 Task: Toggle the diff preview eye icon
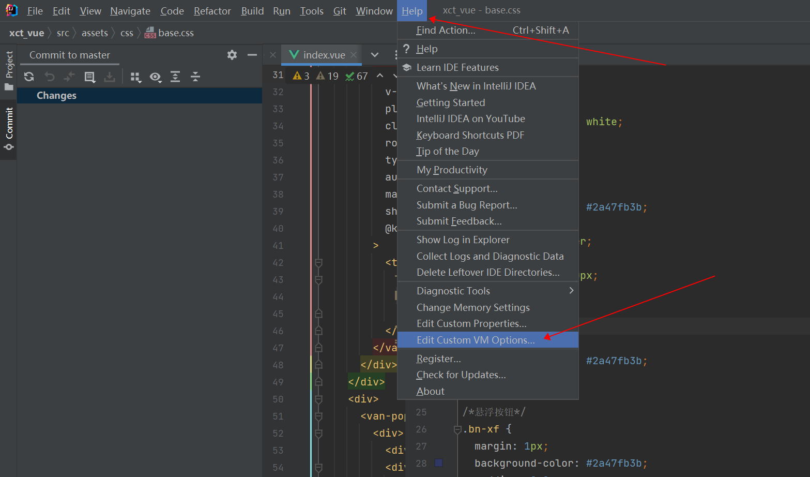coord(156,77)
